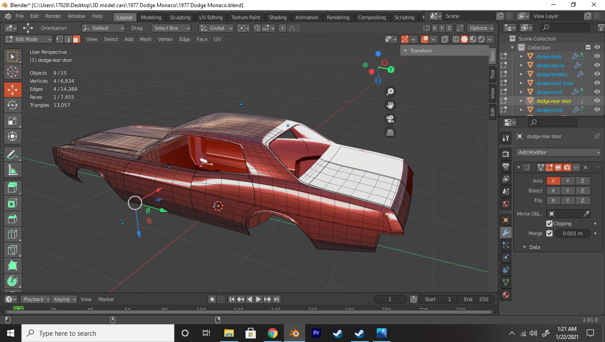This screenshot has width=605, height=342.
Task: Select the 3D Cursor tool
Action: click(x=12, y=72)
